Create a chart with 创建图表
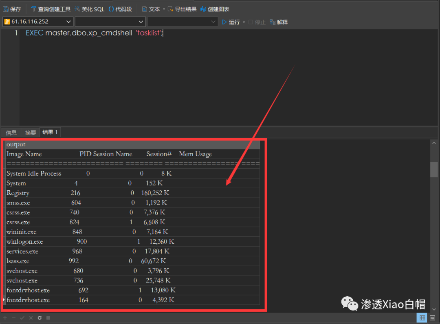Viewport: 440px width, 324px height. [x=215, y=9]
